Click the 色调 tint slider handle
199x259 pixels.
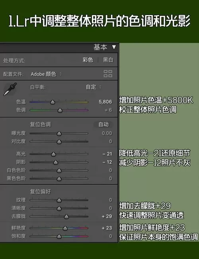click(60, 110)
